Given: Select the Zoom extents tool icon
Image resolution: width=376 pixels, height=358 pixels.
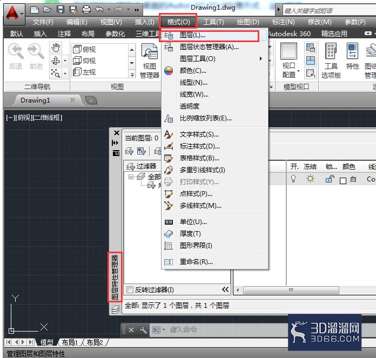Looking at the screenshot, I should (56, 73).
